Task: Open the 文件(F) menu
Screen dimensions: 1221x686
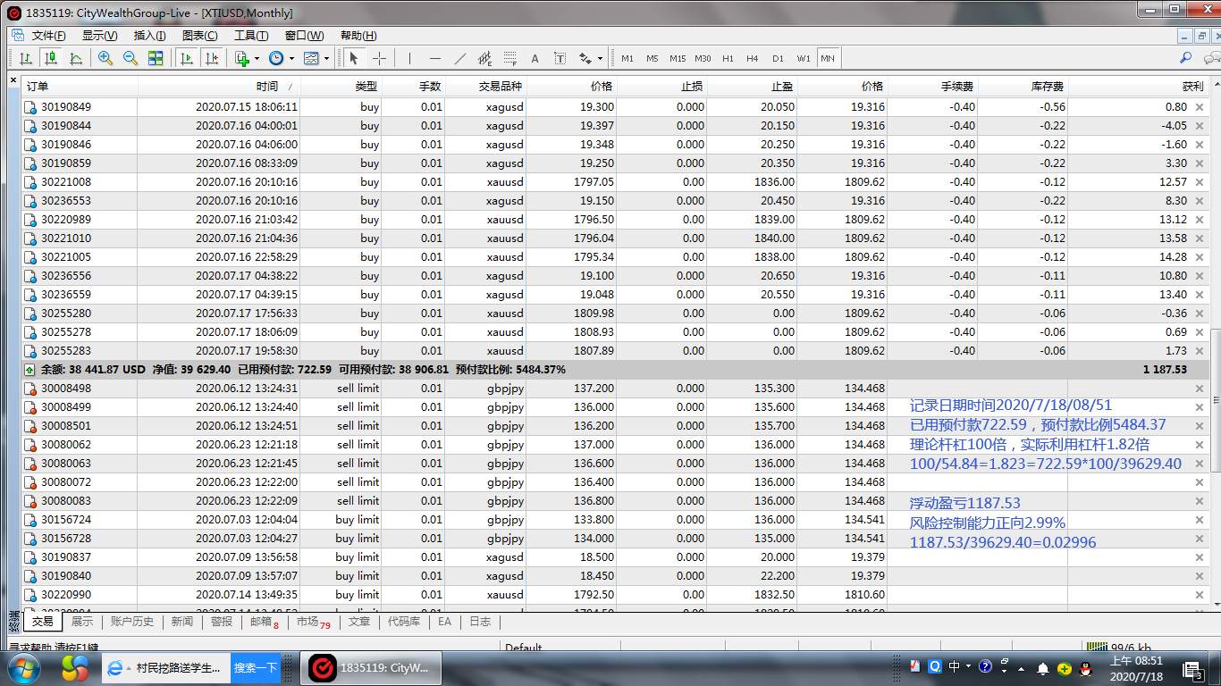Action: pos(49,36)
